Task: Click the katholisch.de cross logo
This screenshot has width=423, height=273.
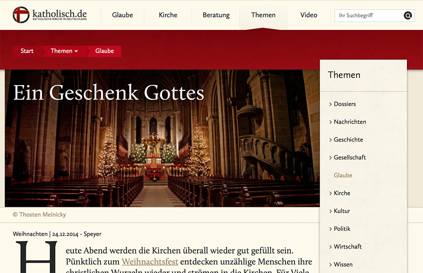Action: click(21, 15)
